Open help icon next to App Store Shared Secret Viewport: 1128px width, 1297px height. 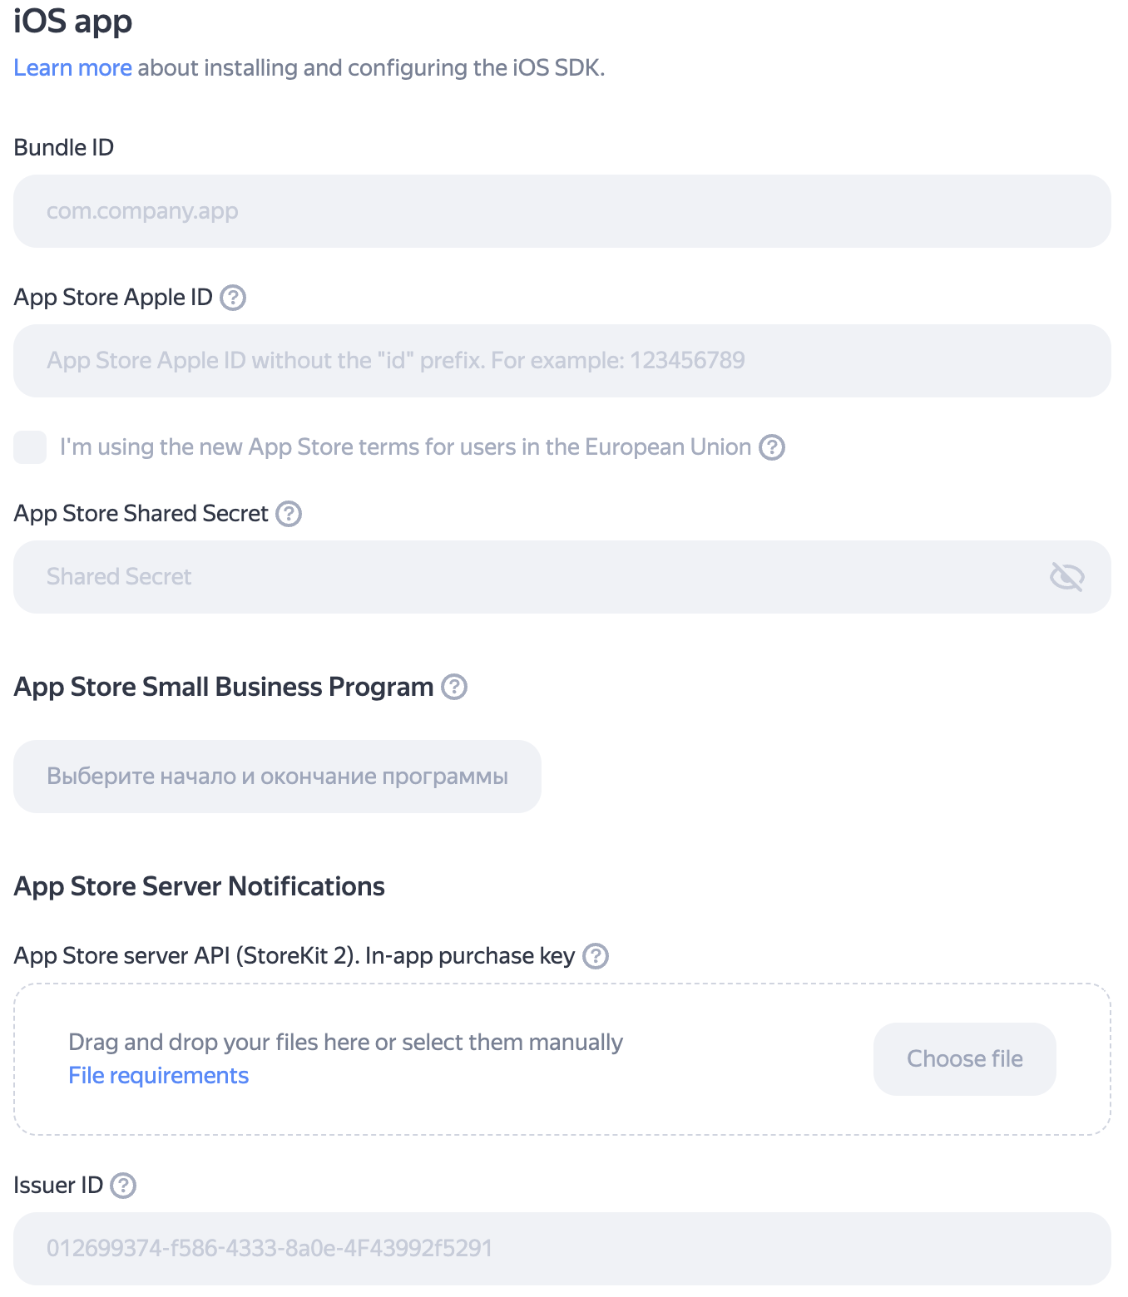click(289, 514)
